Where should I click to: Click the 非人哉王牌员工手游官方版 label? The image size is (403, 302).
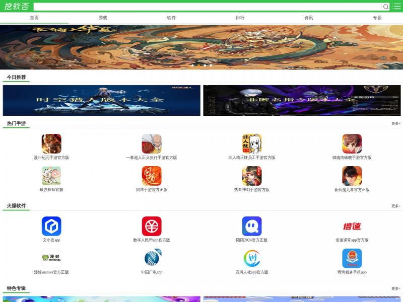click(252, 158)
